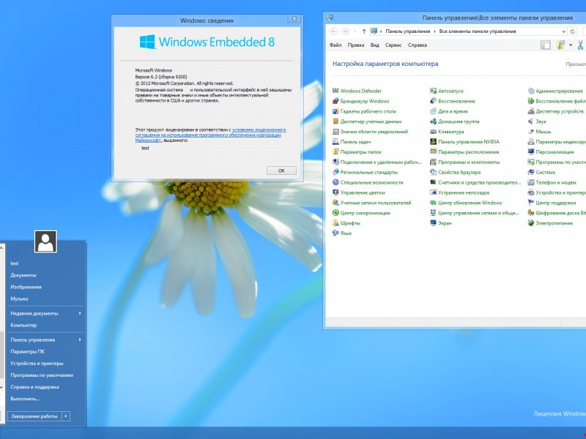This screenshot has width=586, height=439.
Task: Open Центр синхронизации icon
Action: click(335, 213)
